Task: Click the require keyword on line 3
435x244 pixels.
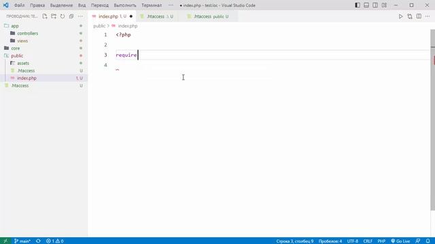Action: (x=126, y=55)
